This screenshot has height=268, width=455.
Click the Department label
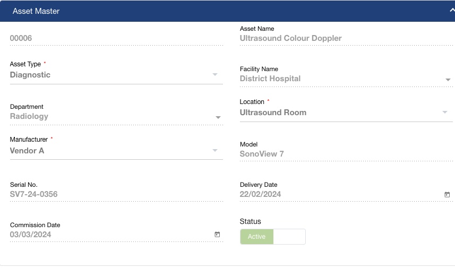(27, 107)
